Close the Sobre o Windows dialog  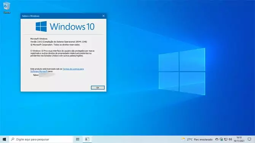[x=104, y=16]
